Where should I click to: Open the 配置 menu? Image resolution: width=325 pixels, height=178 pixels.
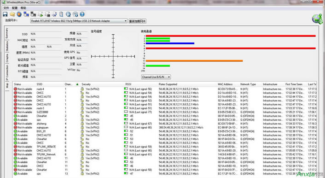[x=15, y=8]
